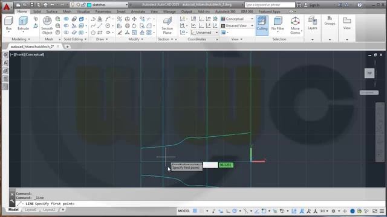Screen dimensions: 387x217
Task: Switch to the Layout1 tab
Action: pyautogui.click(x=30, y=210)
